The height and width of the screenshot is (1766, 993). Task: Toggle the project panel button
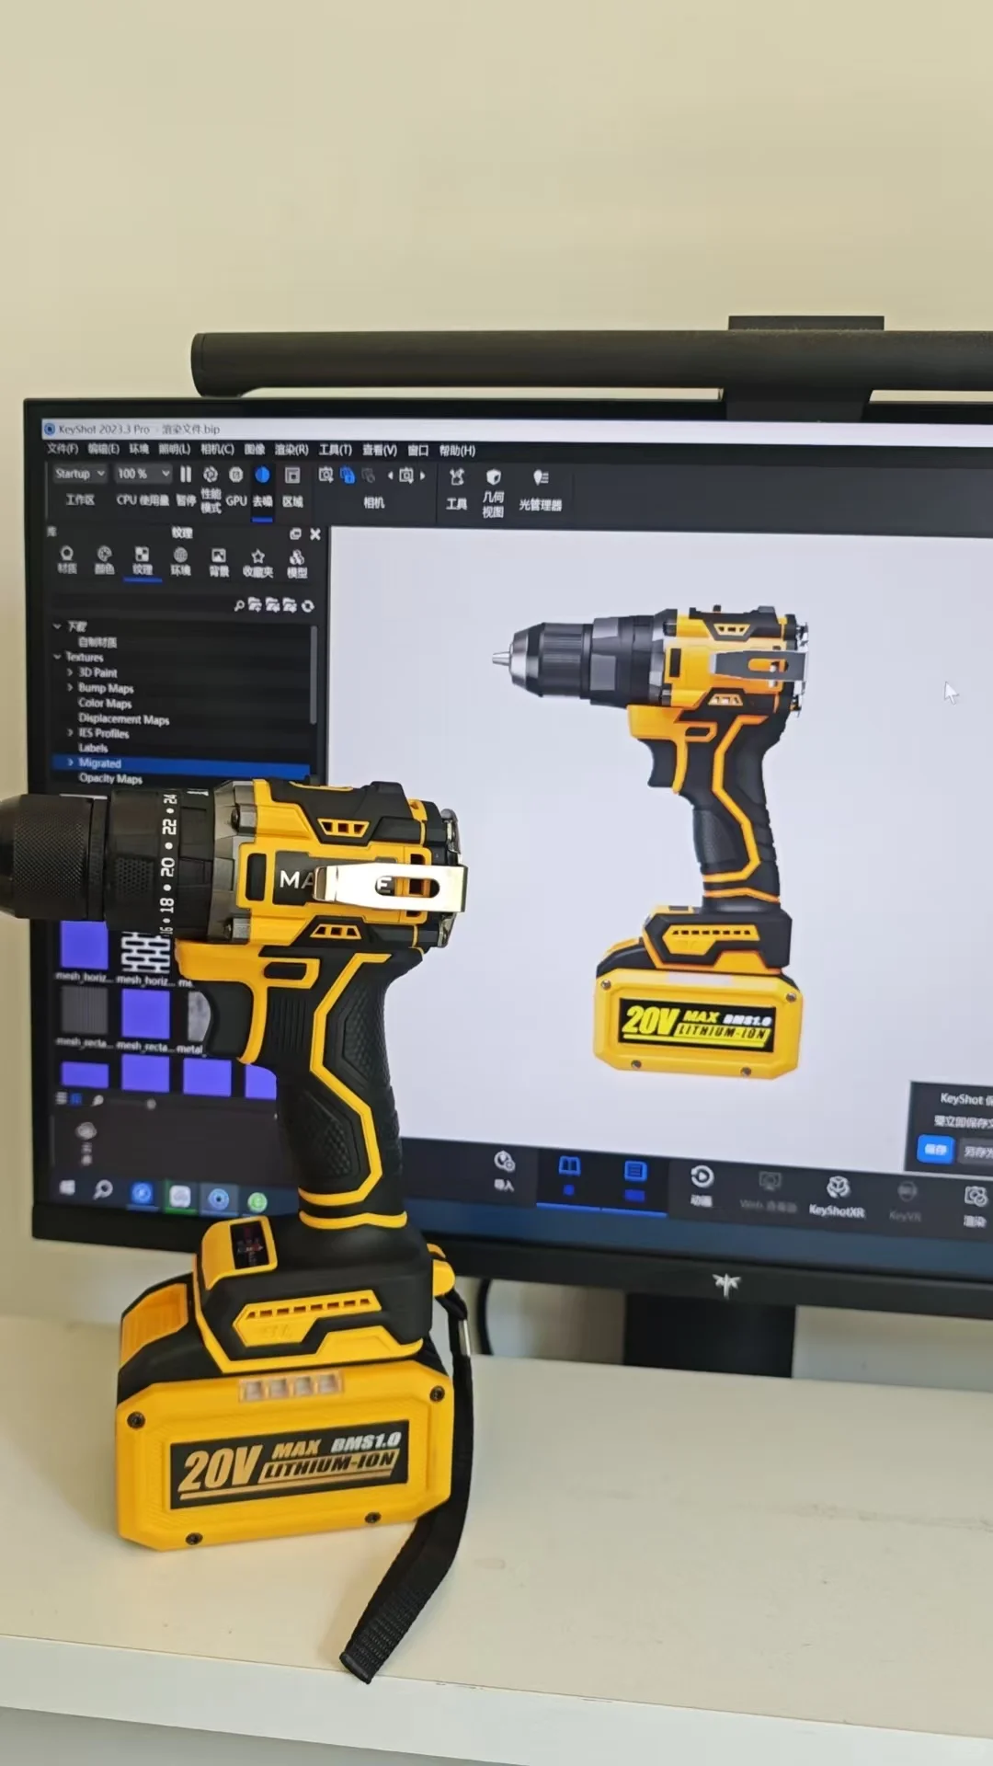coord(634,1181)
